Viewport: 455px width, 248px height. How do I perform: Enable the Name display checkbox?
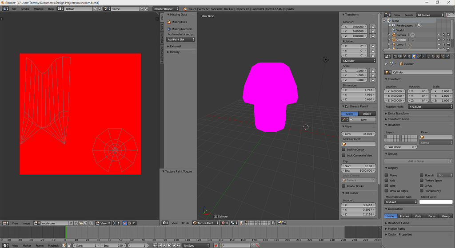point(387,175)
